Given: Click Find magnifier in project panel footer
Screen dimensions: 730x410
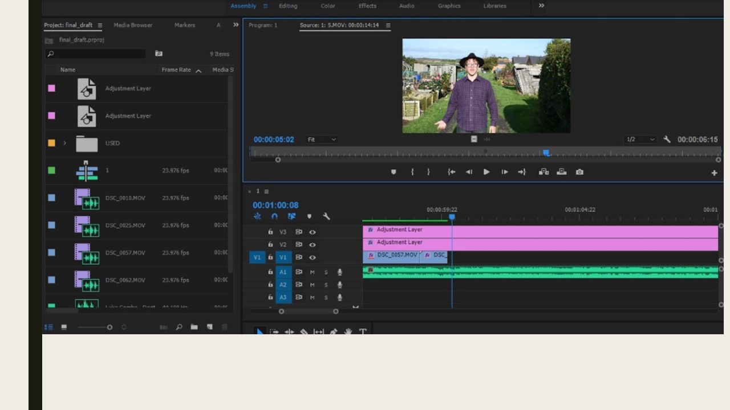Looking at the screenshot, I should point(179,327).
